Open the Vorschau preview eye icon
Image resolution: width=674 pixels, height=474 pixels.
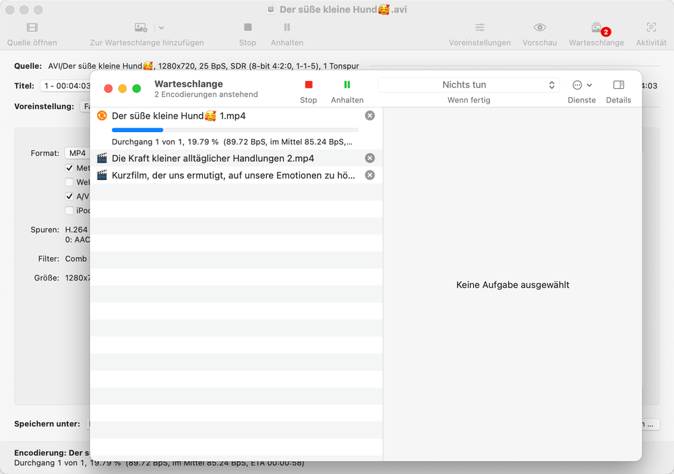[540, 28]
